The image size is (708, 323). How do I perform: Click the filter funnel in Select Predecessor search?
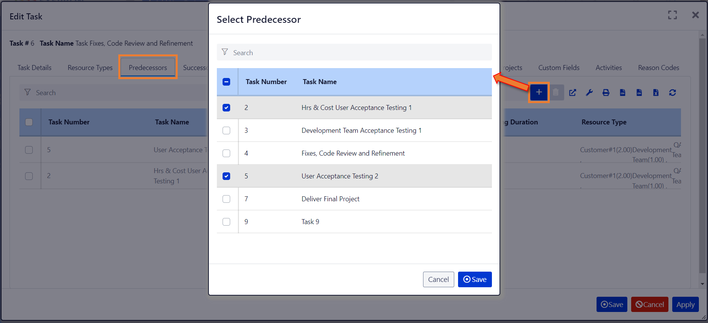pos(225,52)
